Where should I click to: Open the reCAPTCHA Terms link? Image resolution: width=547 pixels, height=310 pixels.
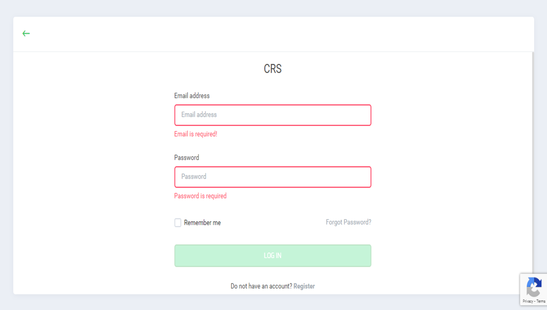[541, 301]
